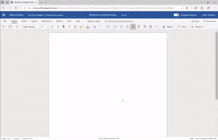
Task: Click the Word Online title link
Action: (16, 15)
